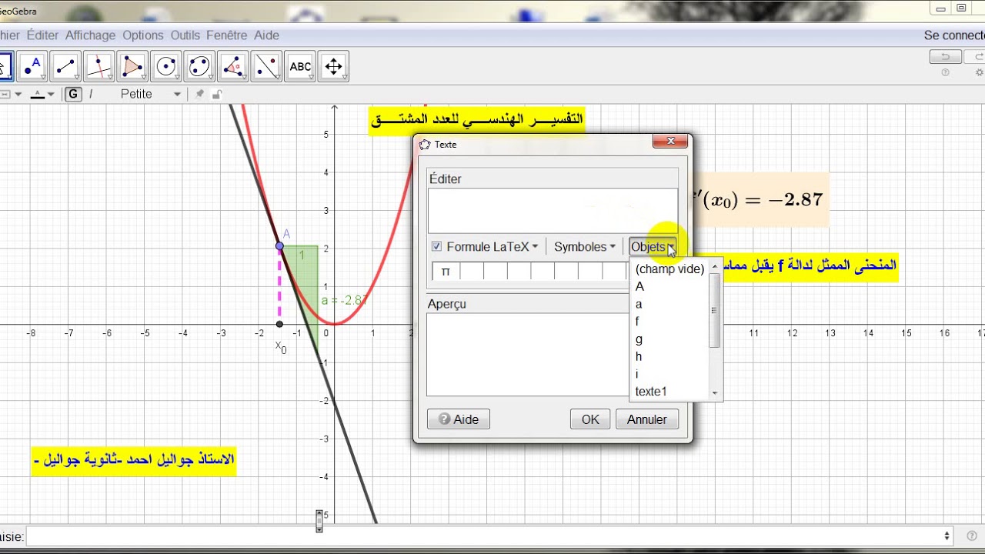Select the Circle with center tool

tap(166, 67)
